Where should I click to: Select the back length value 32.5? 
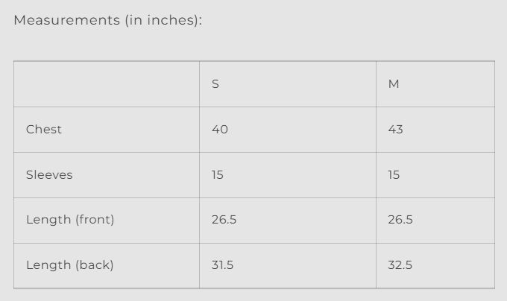click(400, 265)
